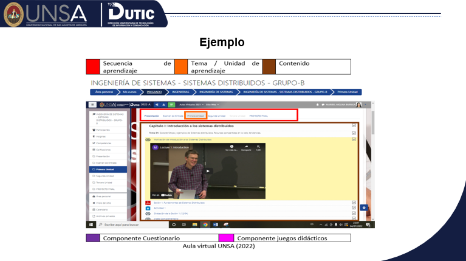Screen dimensions: 466x261
Task: Open the Windows notification center icon
Action: [368, 224]
